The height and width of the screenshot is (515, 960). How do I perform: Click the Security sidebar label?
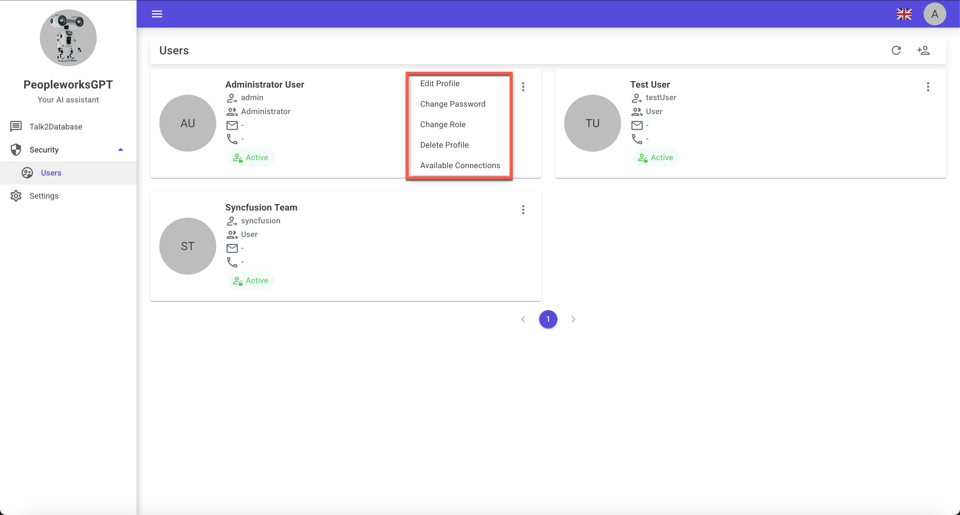[x=44, y=150]
